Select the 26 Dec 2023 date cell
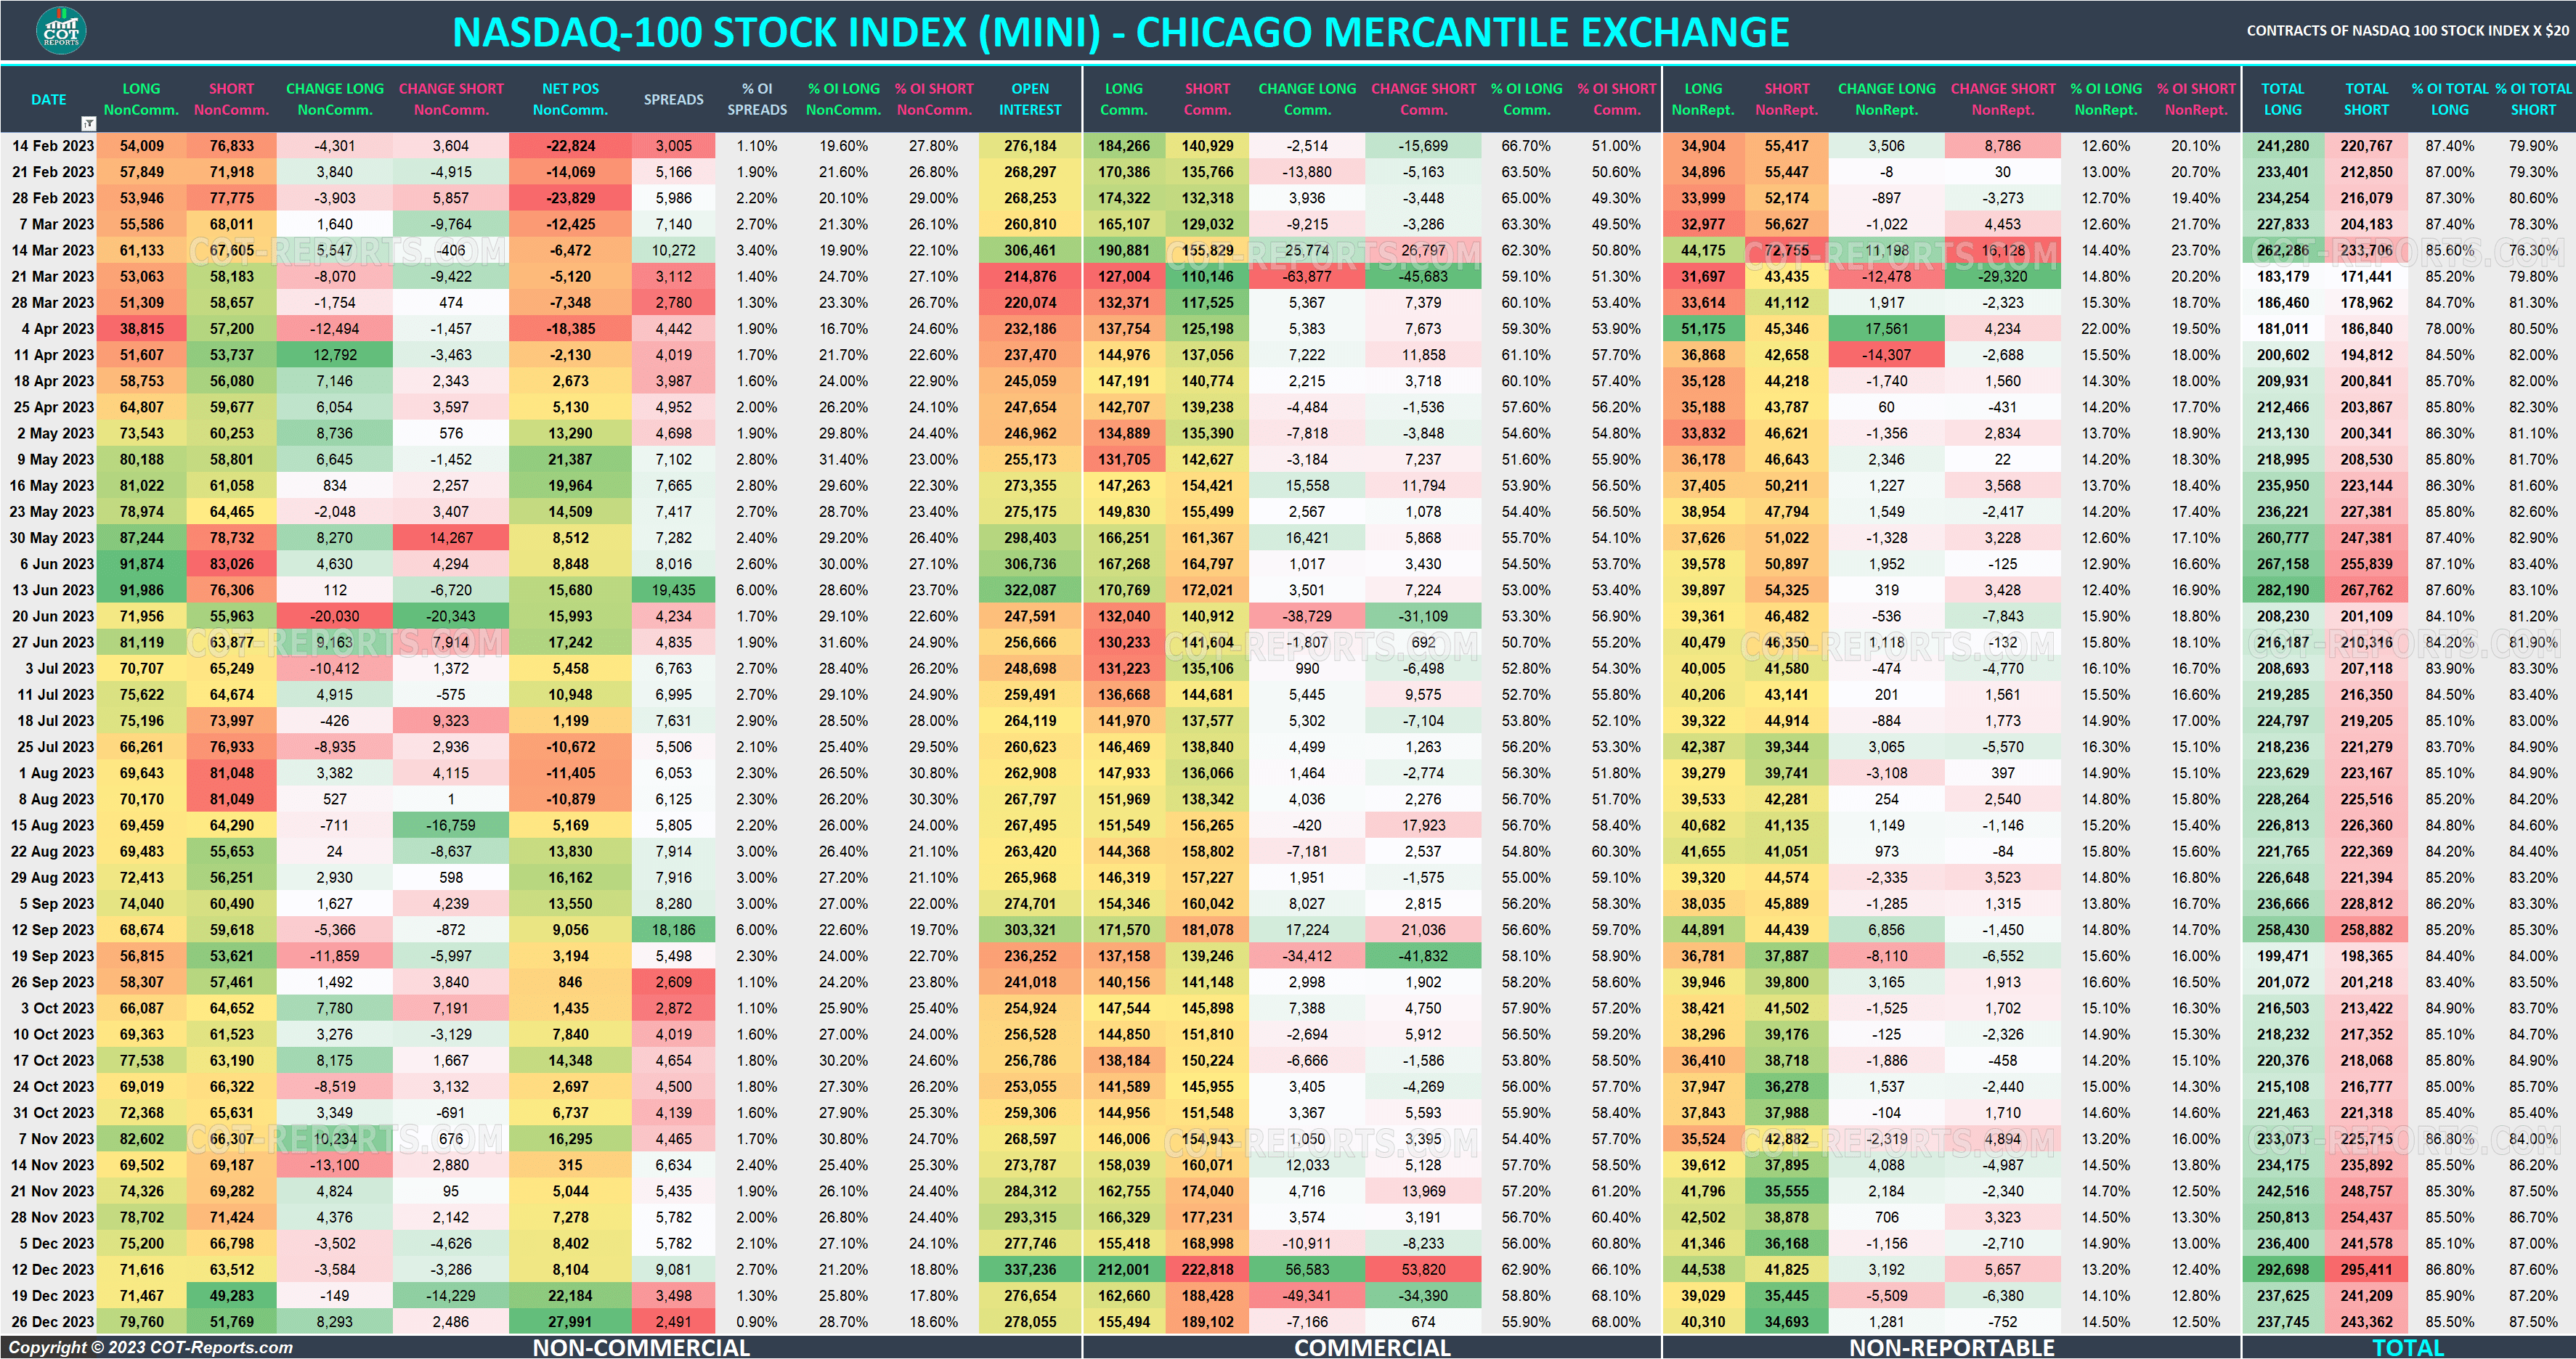The width and height of the screenshot is (2576, 1359). pyautogui.click(x=51, y=1321)
